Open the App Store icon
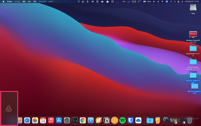This screenshot has height=126, width=201. tap(59, 120)
